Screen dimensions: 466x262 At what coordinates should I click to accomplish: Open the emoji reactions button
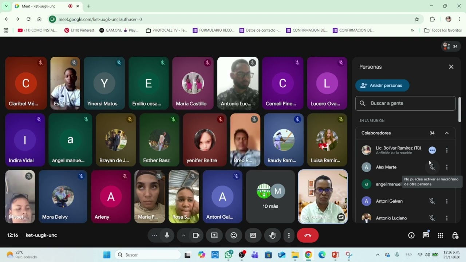click(x=234, y=235)
